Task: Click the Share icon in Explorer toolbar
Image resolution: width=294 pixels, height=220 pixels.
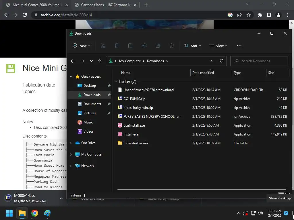Action: [158, 46]
